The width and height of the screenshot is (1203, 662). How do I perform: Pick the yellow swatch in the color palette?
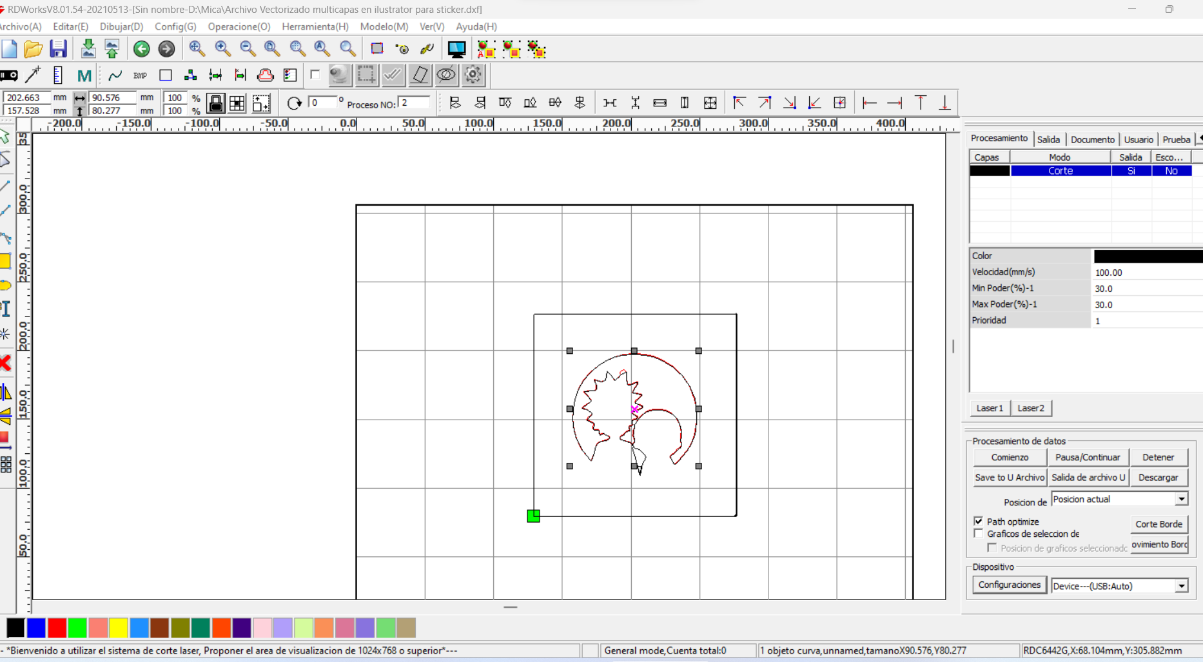click(118, 628)
